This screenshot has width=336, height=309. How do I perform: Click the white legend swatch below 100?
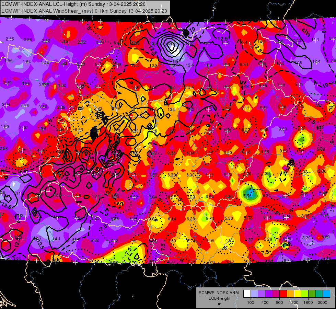[247, 294]
